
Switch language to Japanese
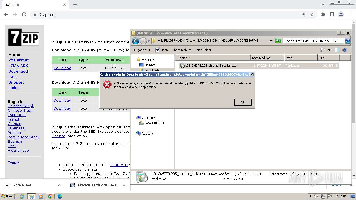click(16, 128)
